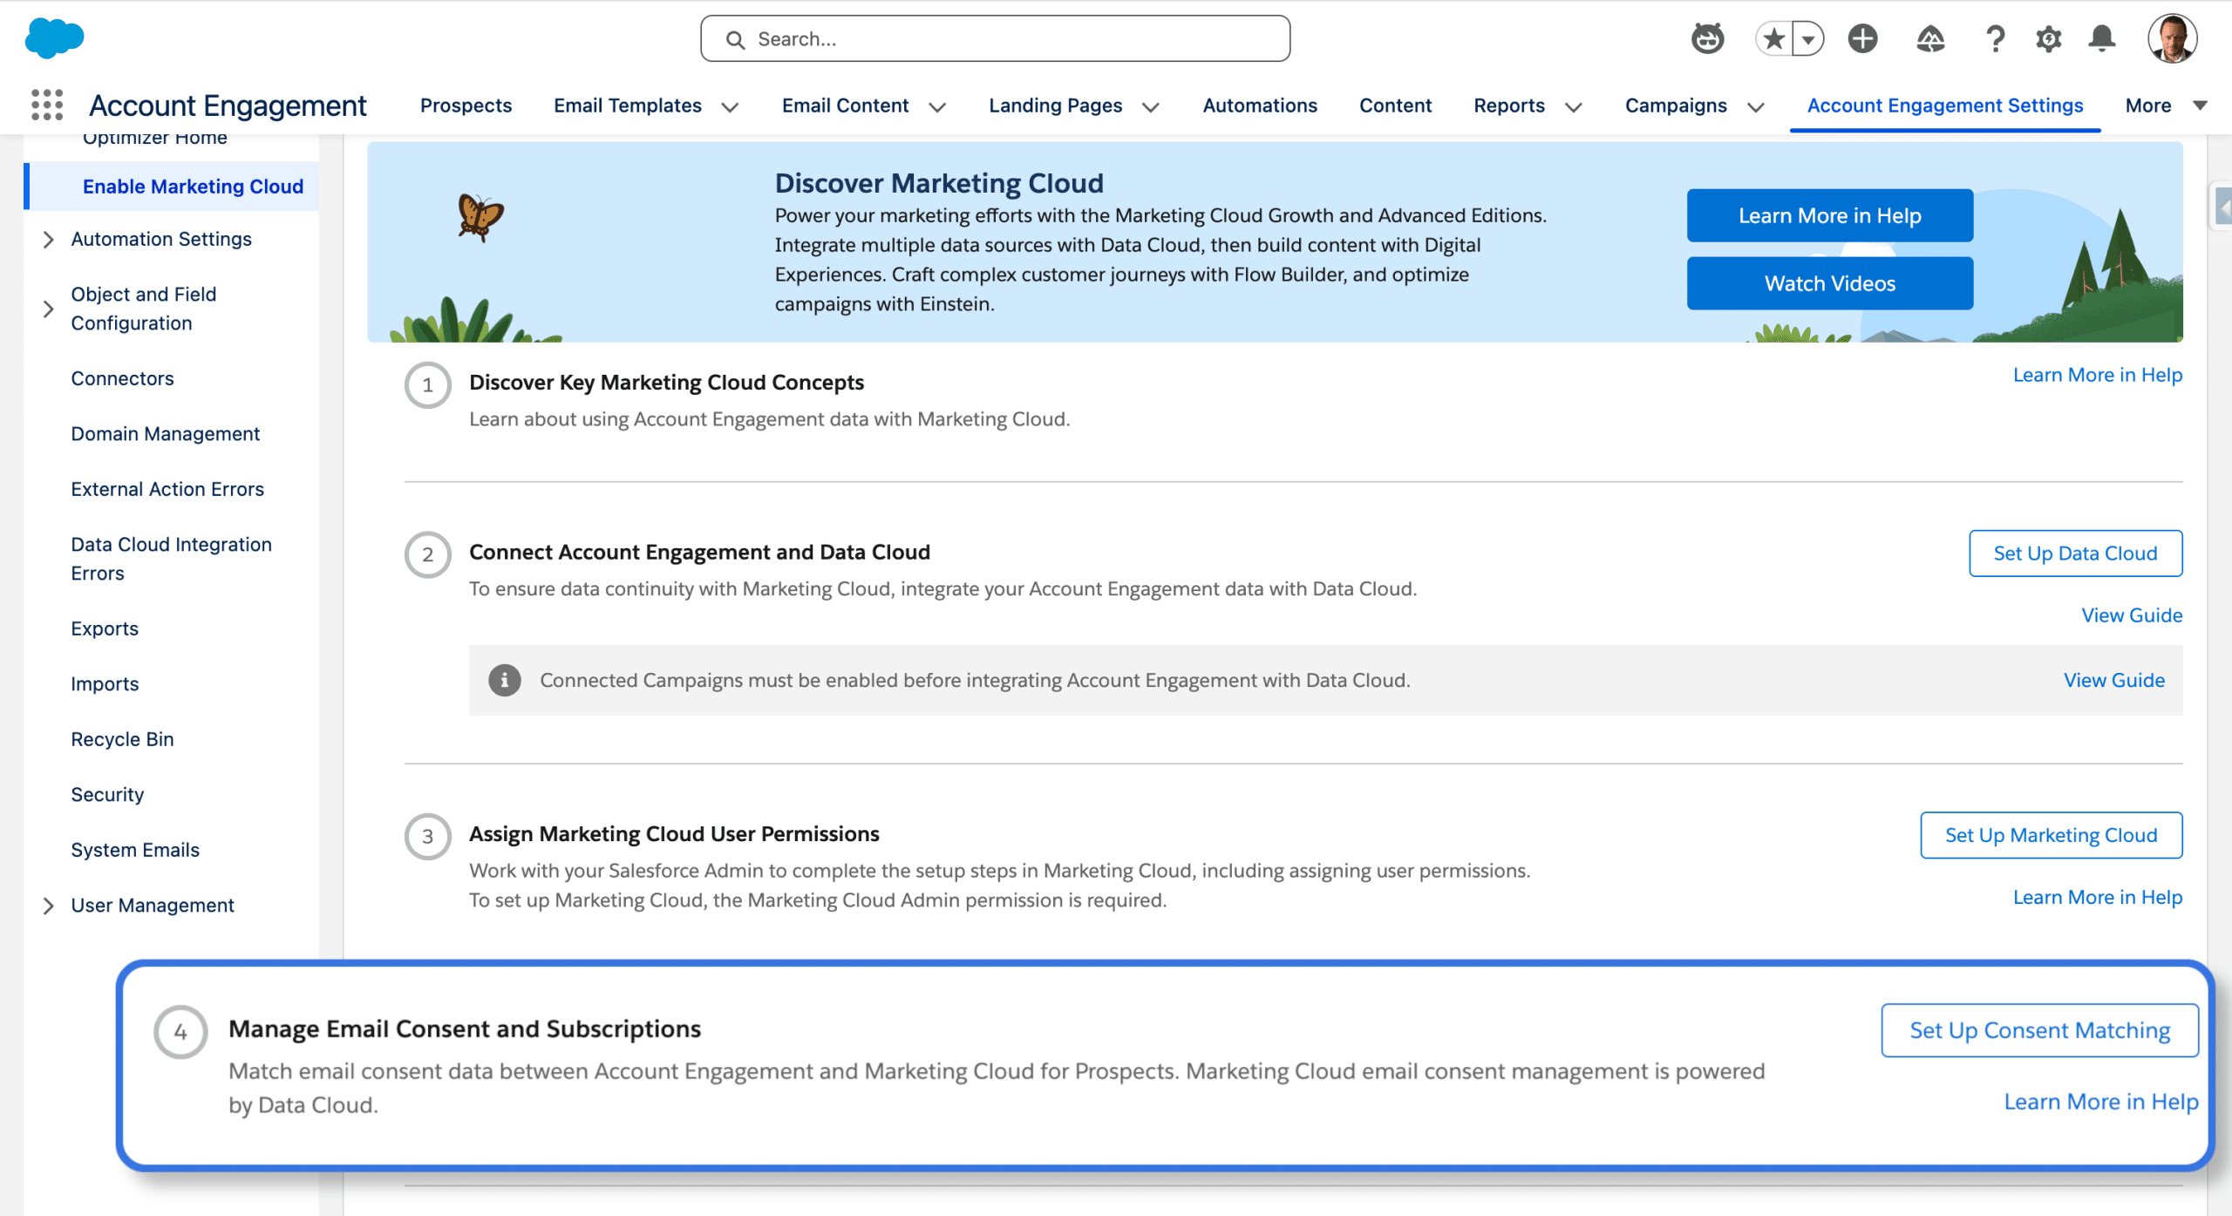The width and height of the screenshot is (2232, 1216).
Task: Open the Astro guidance center icon
Action: 1707,38
